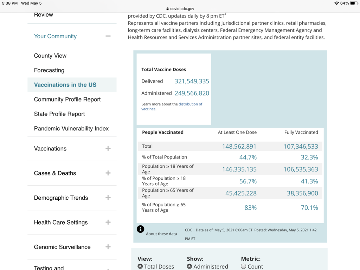
Task: Click the plus icon beside Genomic Surveillance
Action: point(108,247)
